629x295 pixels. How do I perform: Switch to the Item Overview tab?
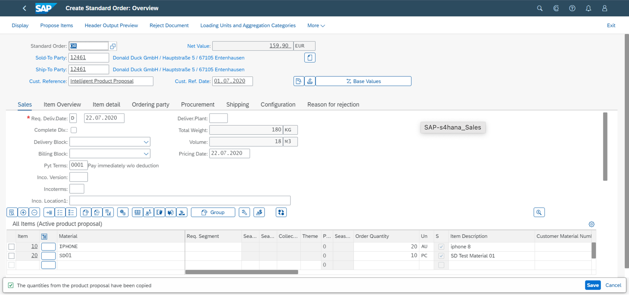[62, 105]
